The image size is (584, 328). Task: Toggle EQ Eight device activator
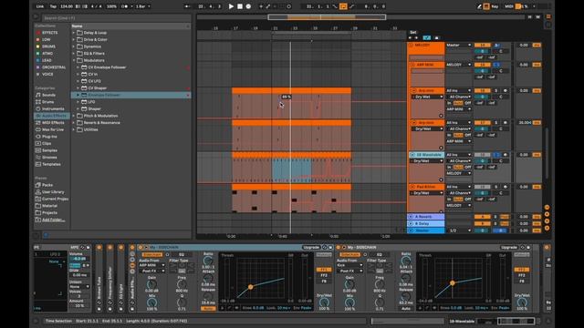(120, 247)
